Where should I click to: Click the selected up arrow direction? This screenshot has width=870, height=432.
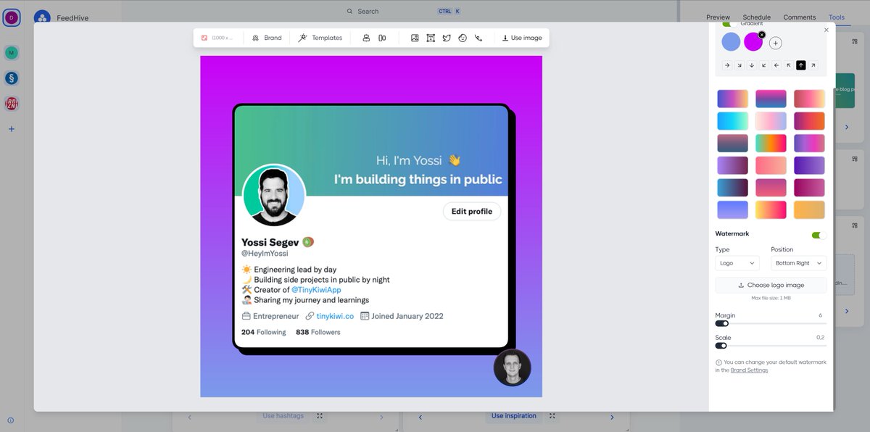(x=801, y=65)
